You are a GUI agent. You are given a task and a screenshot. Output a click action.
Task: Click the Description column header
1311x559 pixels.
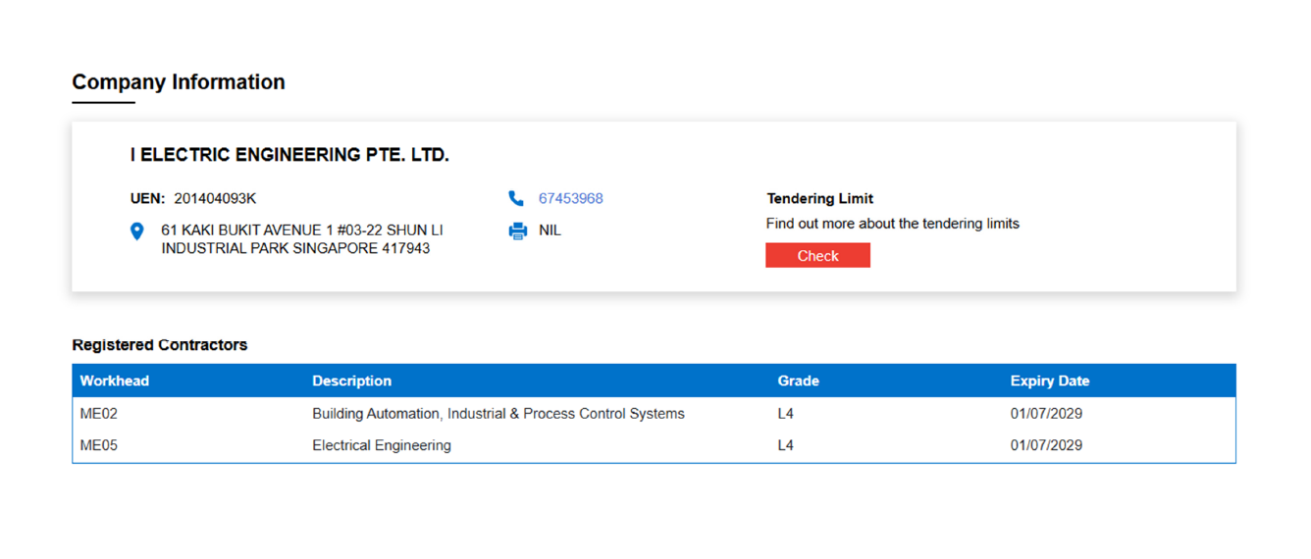click(x=351, y=381)
